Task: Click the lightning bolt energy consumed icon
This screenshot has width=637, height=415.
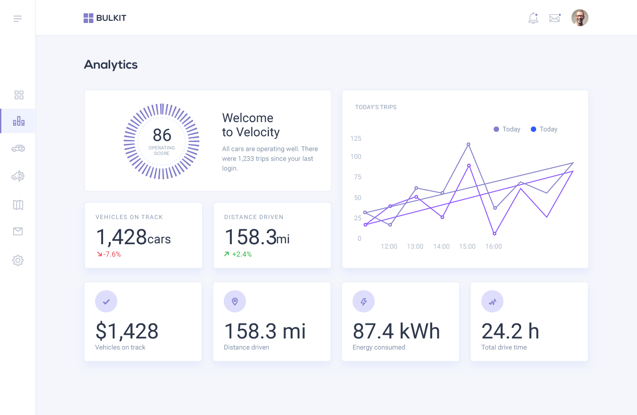Action: pos(364,302)
